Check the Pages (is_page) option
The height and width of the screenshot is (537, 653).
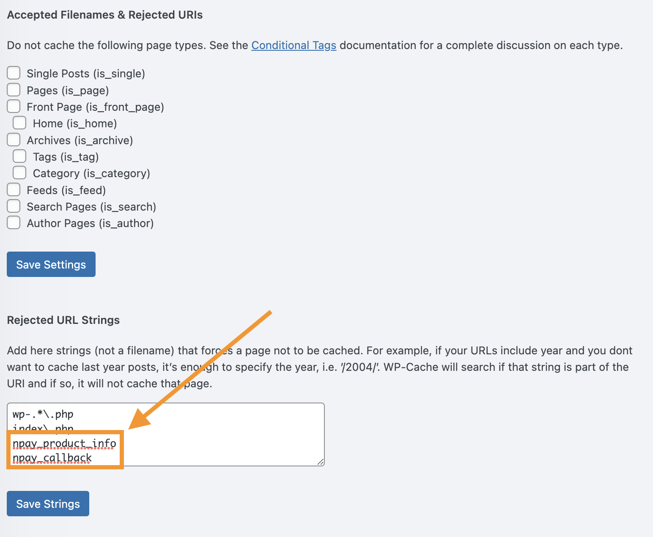click(x=14, y=90)
